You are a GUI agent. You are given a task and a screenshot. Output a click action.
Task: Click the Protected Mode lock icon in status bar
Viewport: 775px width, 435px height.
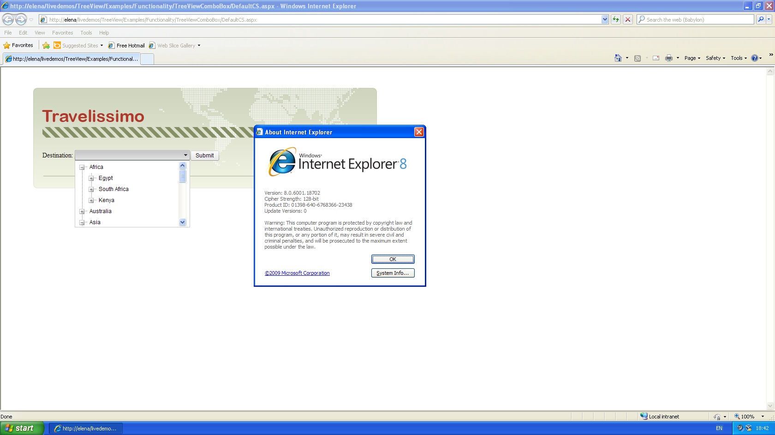[x=717, y=417]
